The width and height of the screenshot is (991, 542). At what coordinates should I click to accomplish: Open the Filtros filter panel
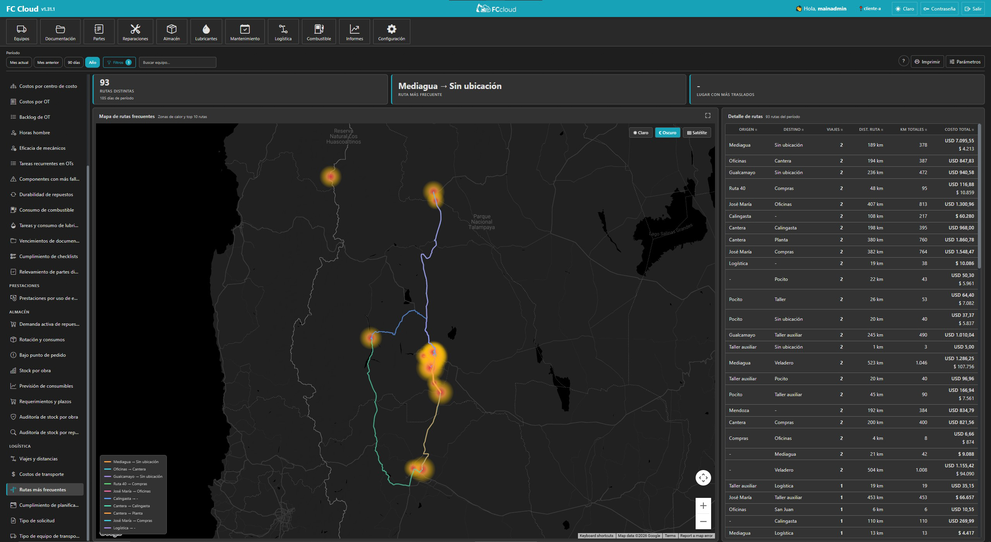click(119, 62)
